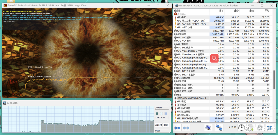Click the red X icon beside 总计写入
The image size is (278, 135).
[176, 14]
